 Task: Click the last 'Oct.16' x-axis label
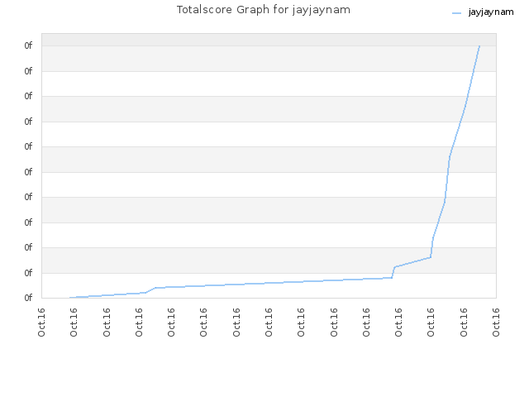coord(496,323)
